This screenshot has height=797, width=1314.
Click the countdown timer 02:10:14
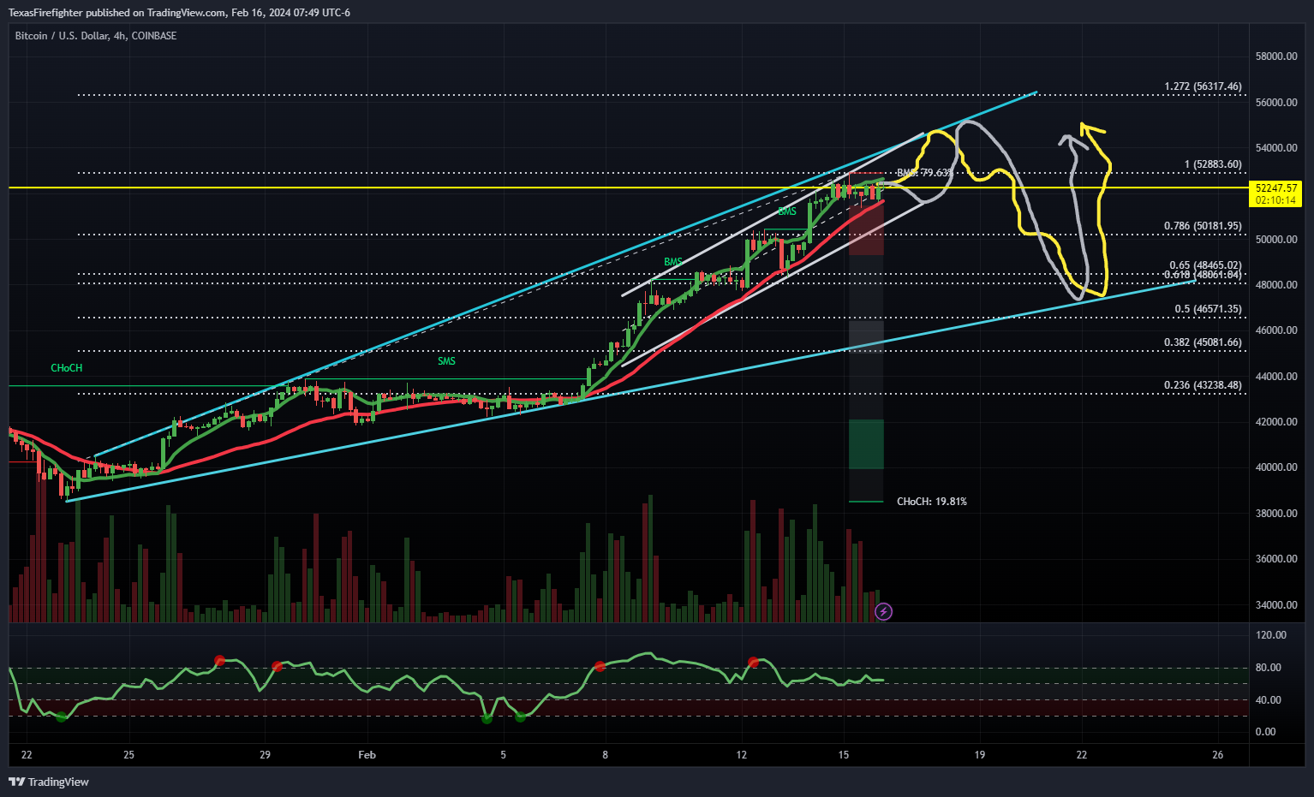(x=1276, y=200)
